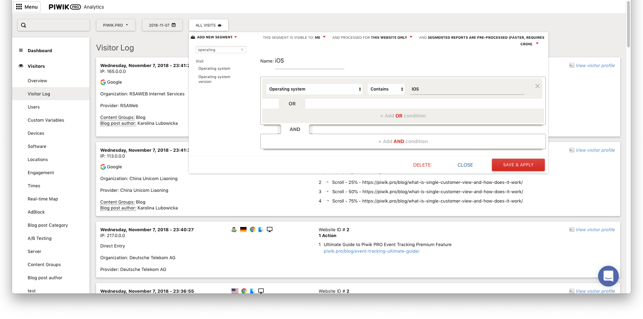Open the 2018-11-07 date picker
Viewport: 643px width, 319px height.
[x=162, y=25]
